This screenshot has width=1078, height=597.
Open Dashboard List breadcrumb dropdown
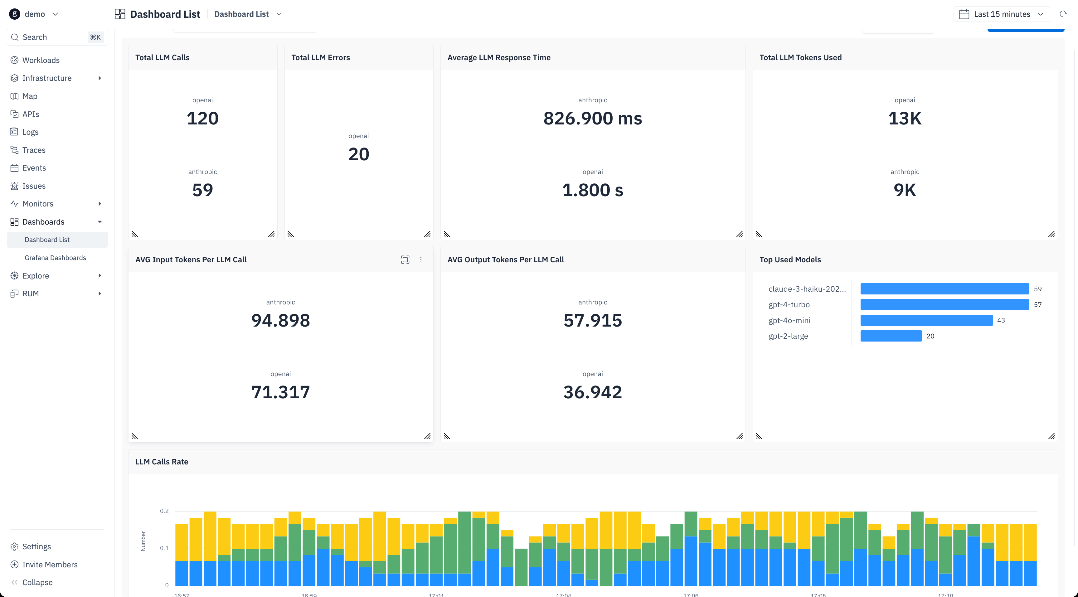[x=279, y=14]
